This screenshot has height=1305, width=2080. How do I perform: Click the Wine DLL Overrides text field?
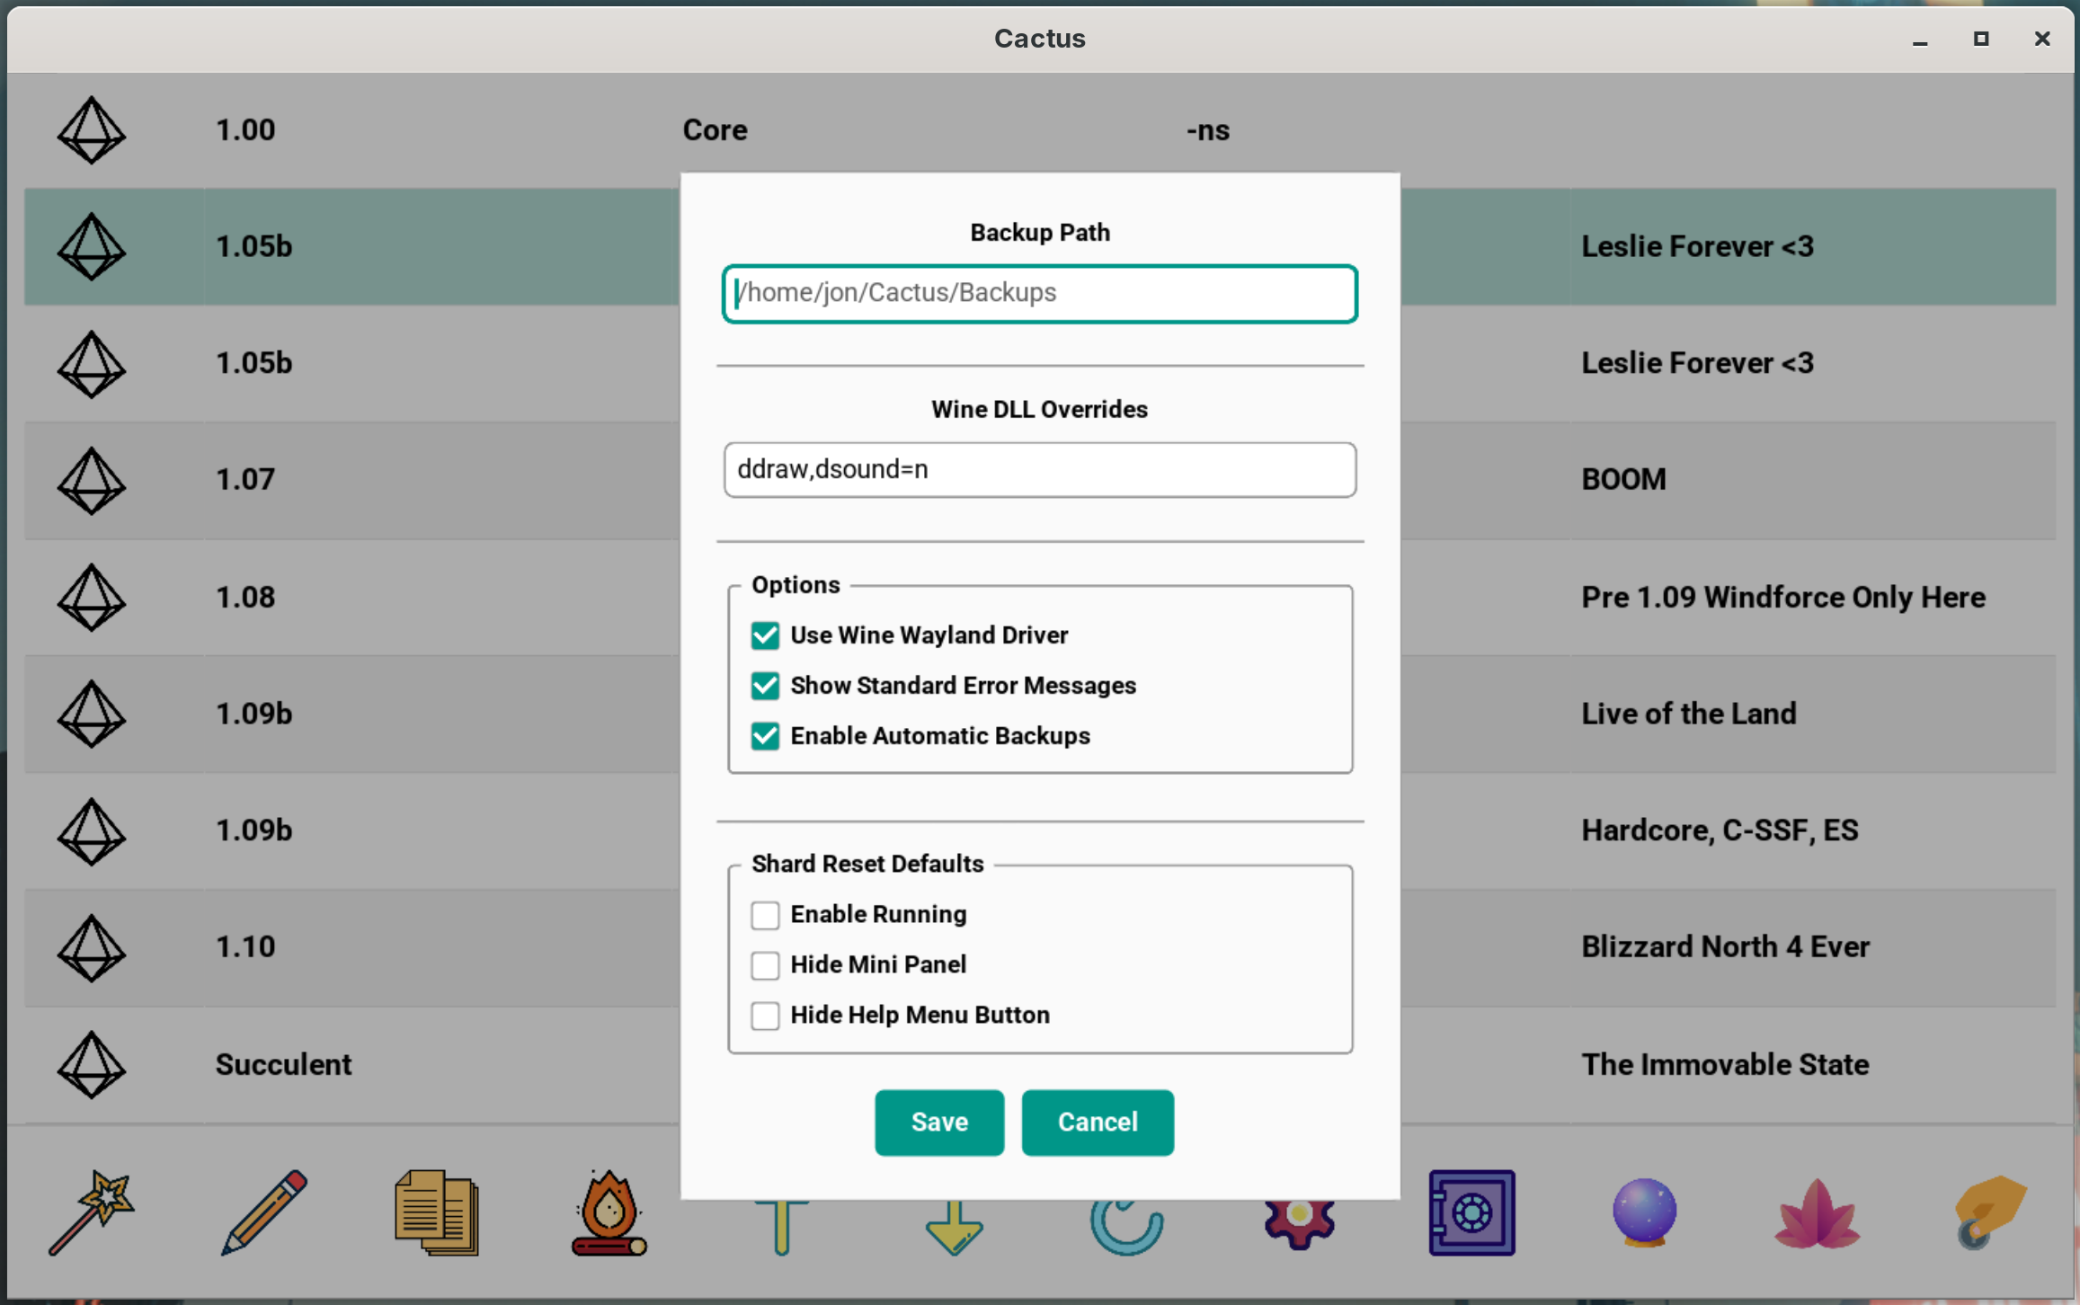1040,470
